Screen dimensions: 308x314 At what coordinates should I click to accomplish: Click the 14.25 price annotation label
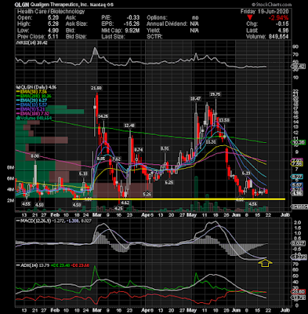click(103, 116)
